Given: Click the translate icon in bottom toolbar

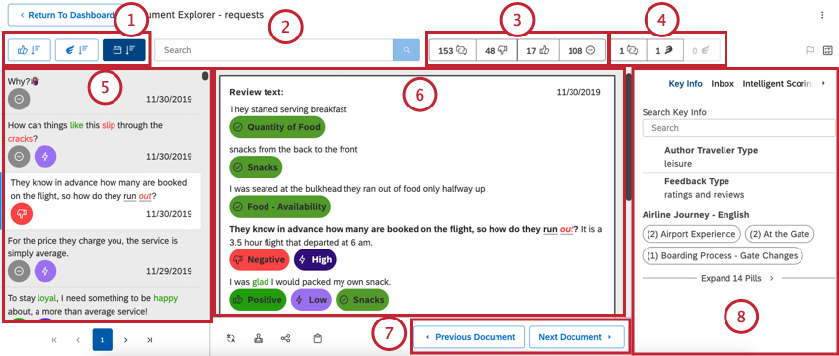Looking at the screenshot, I should pos(231,338).
